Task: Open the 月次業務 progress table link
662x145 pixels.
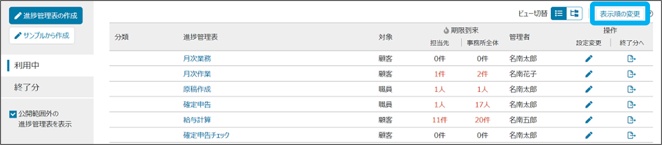Action: tap(197, 59)
